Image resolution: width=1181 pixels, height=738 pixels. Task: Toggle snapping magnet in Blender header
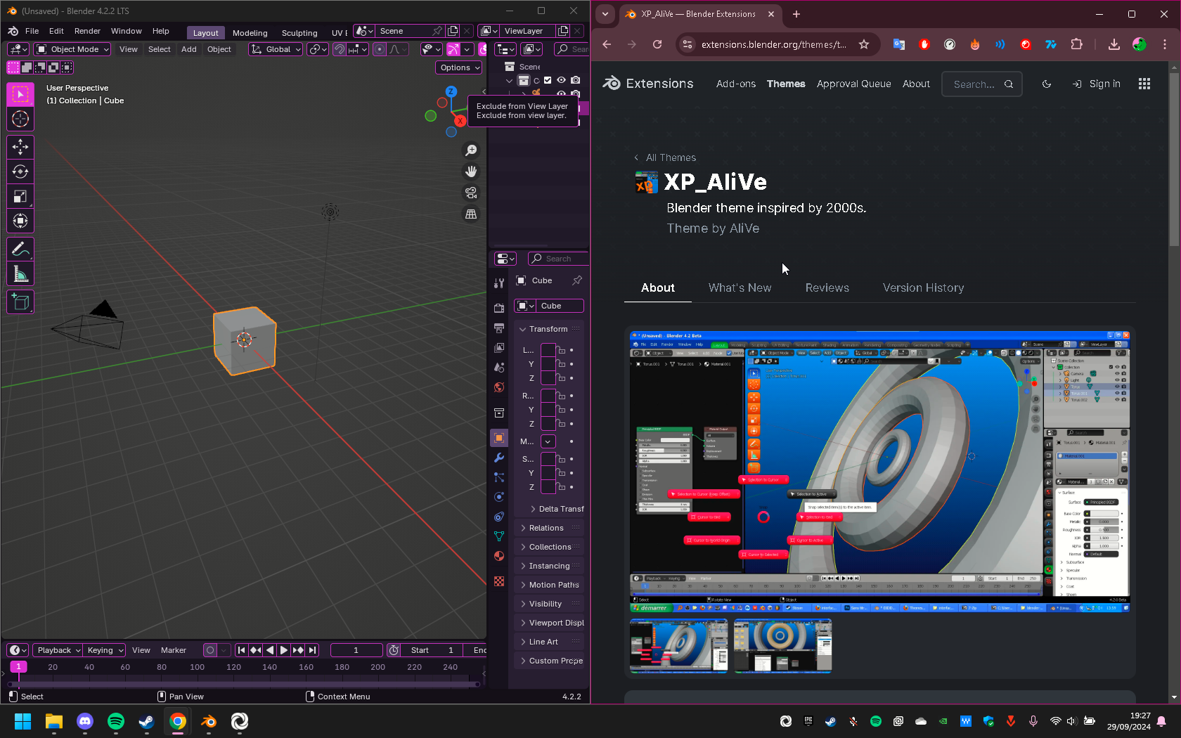pyautogui.click(x=340, y=49)
